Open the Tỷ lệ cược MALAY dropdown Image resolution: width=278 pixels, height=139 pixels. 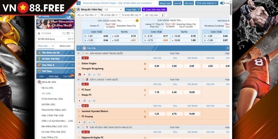207,3
